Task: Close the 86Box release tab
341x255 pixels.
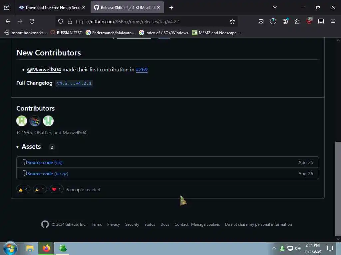Action: click(x=159, y=7)
